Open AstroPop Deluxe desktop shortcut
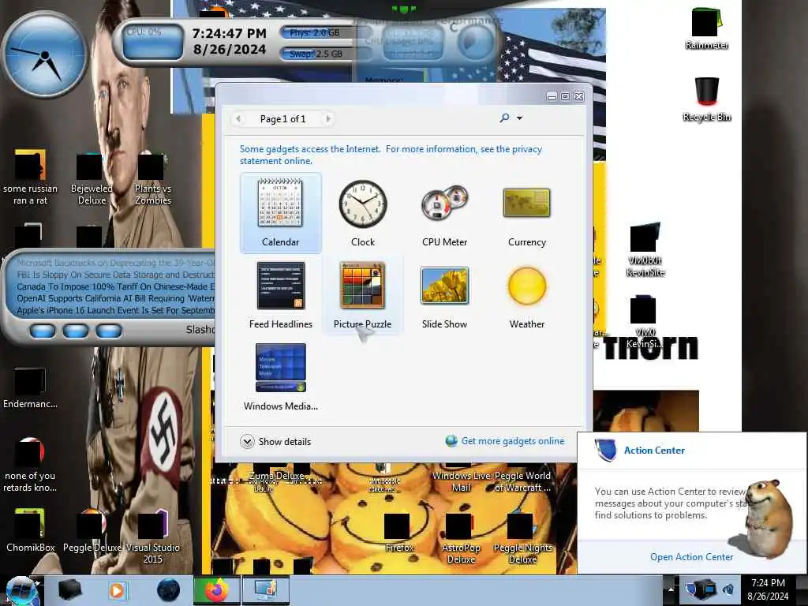Screen dimensions: 808x606 click(x=460, y=538)
